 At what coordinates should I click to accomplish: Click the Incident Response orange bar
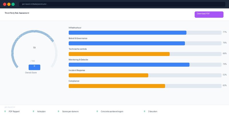[108, 75]
